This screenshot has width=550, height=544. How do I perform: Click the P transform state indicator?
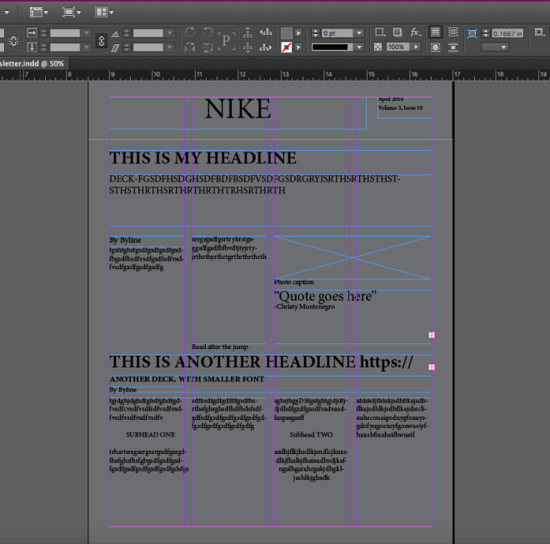pos(226,41)
